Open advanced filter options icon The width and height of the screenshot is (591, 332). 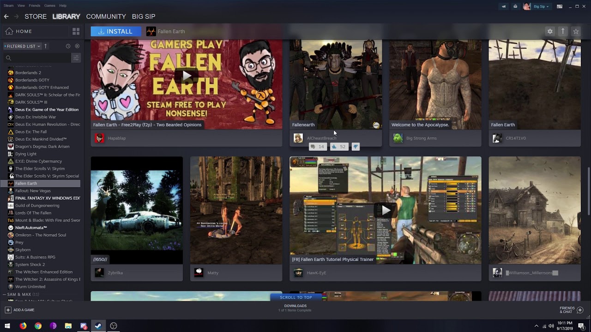coord(76,58)
